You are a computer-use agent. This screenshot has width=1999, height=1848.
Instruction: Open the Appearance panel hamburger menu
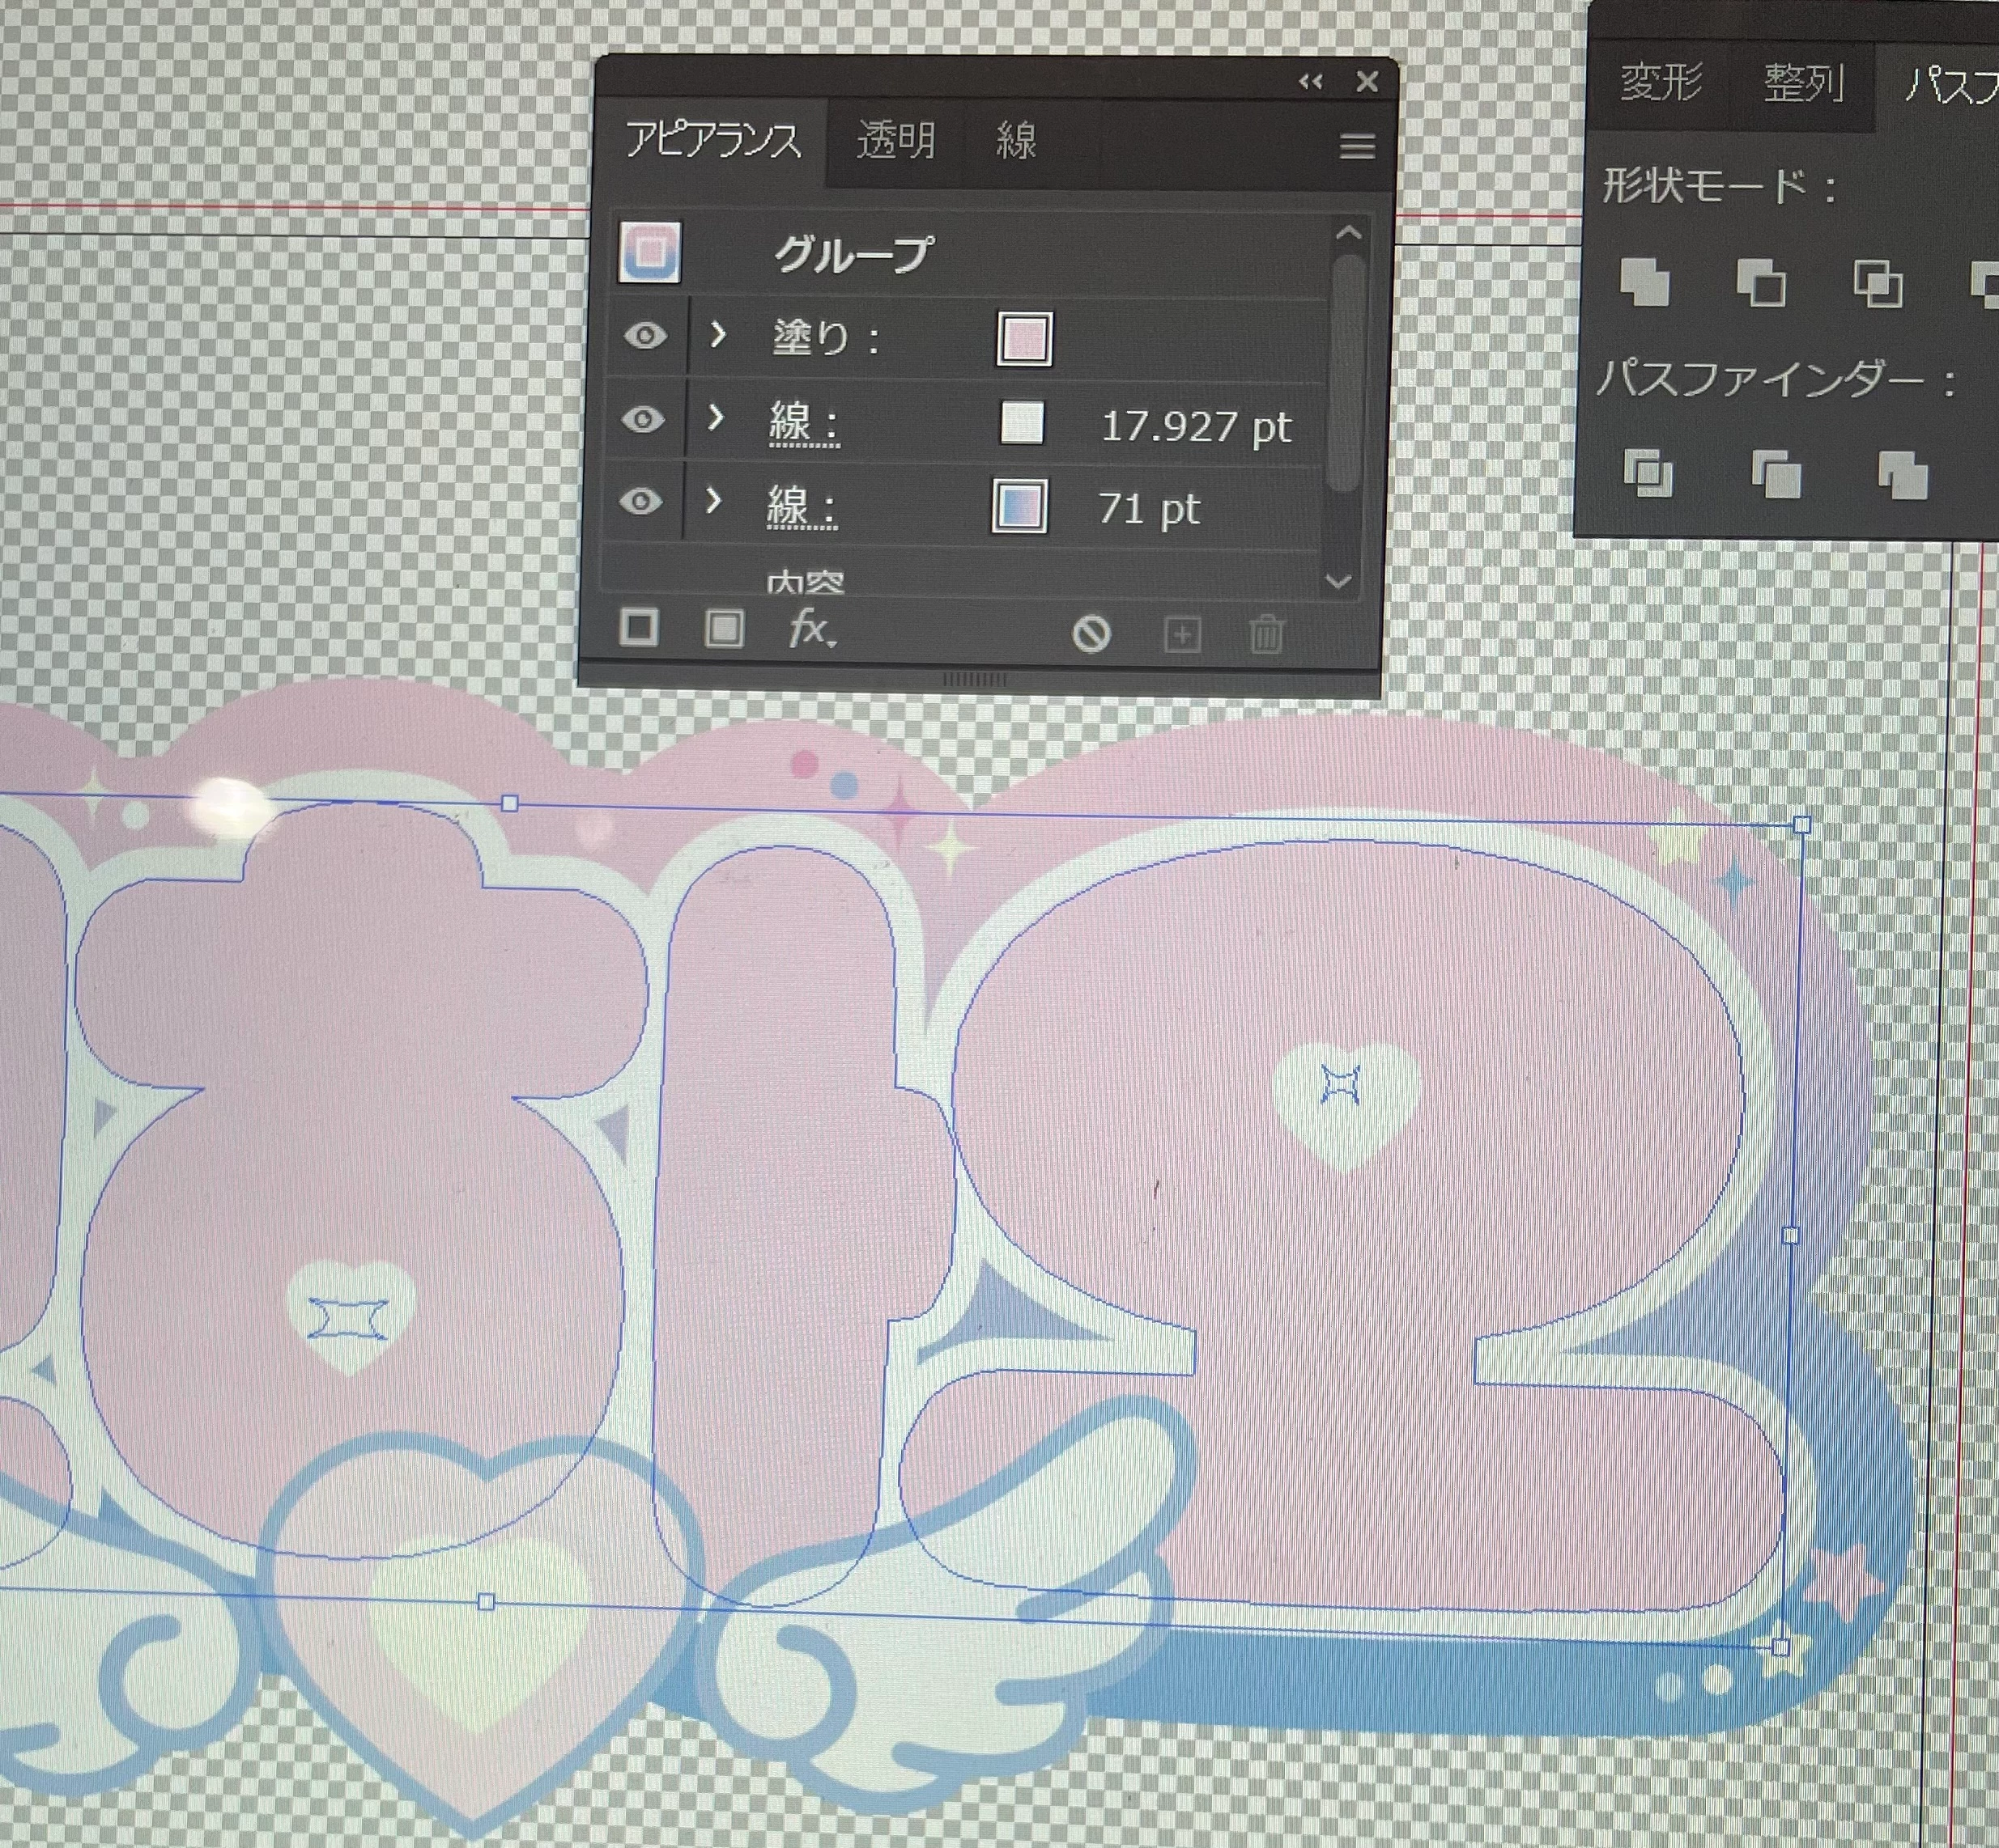1357,147
